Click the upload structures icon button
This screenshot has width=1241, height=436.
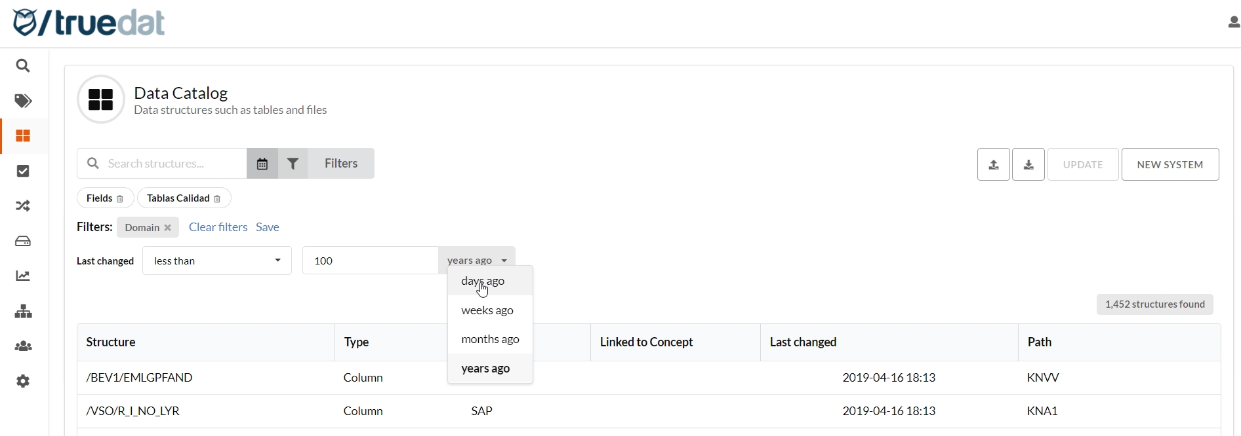click(993, 165)
